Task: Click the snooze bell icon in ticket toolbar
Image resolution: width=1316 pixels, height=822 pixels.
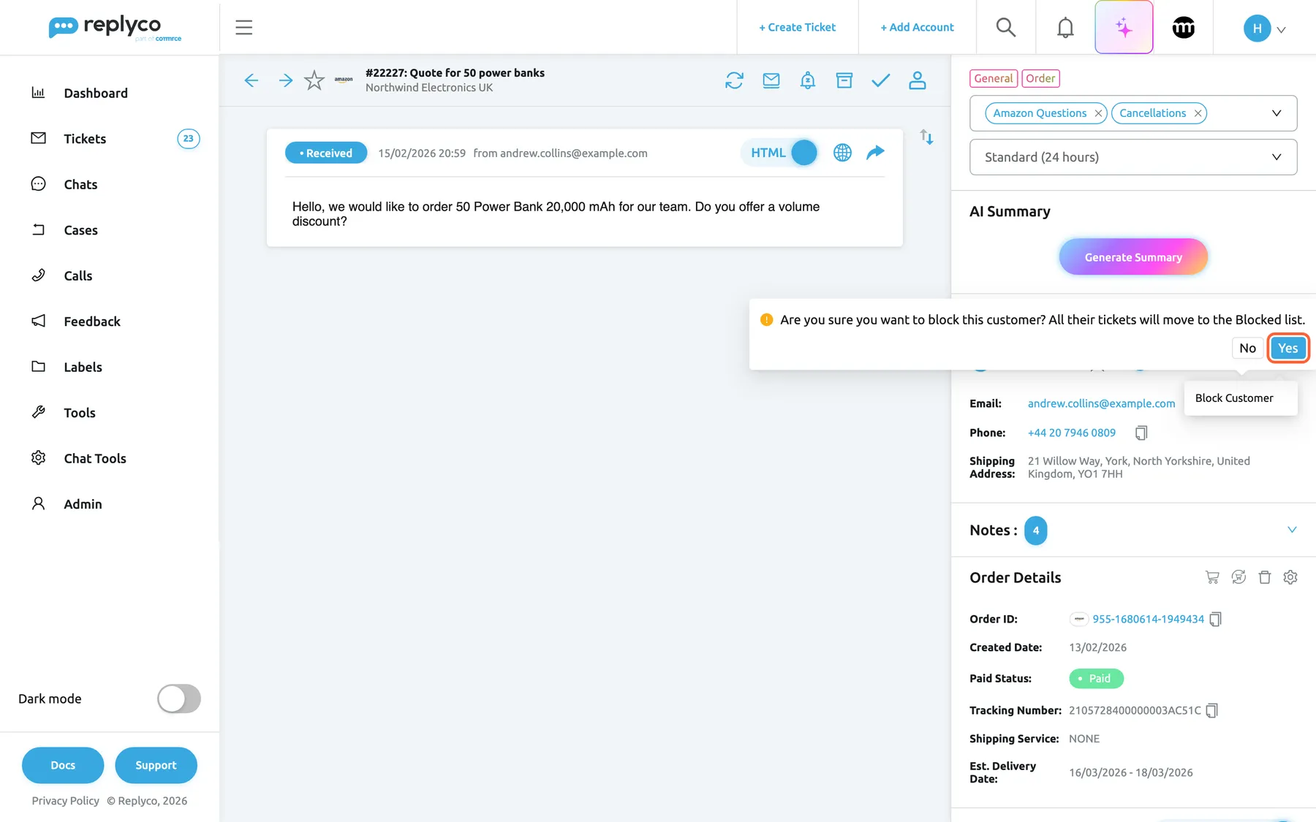Action: point(808,80)
